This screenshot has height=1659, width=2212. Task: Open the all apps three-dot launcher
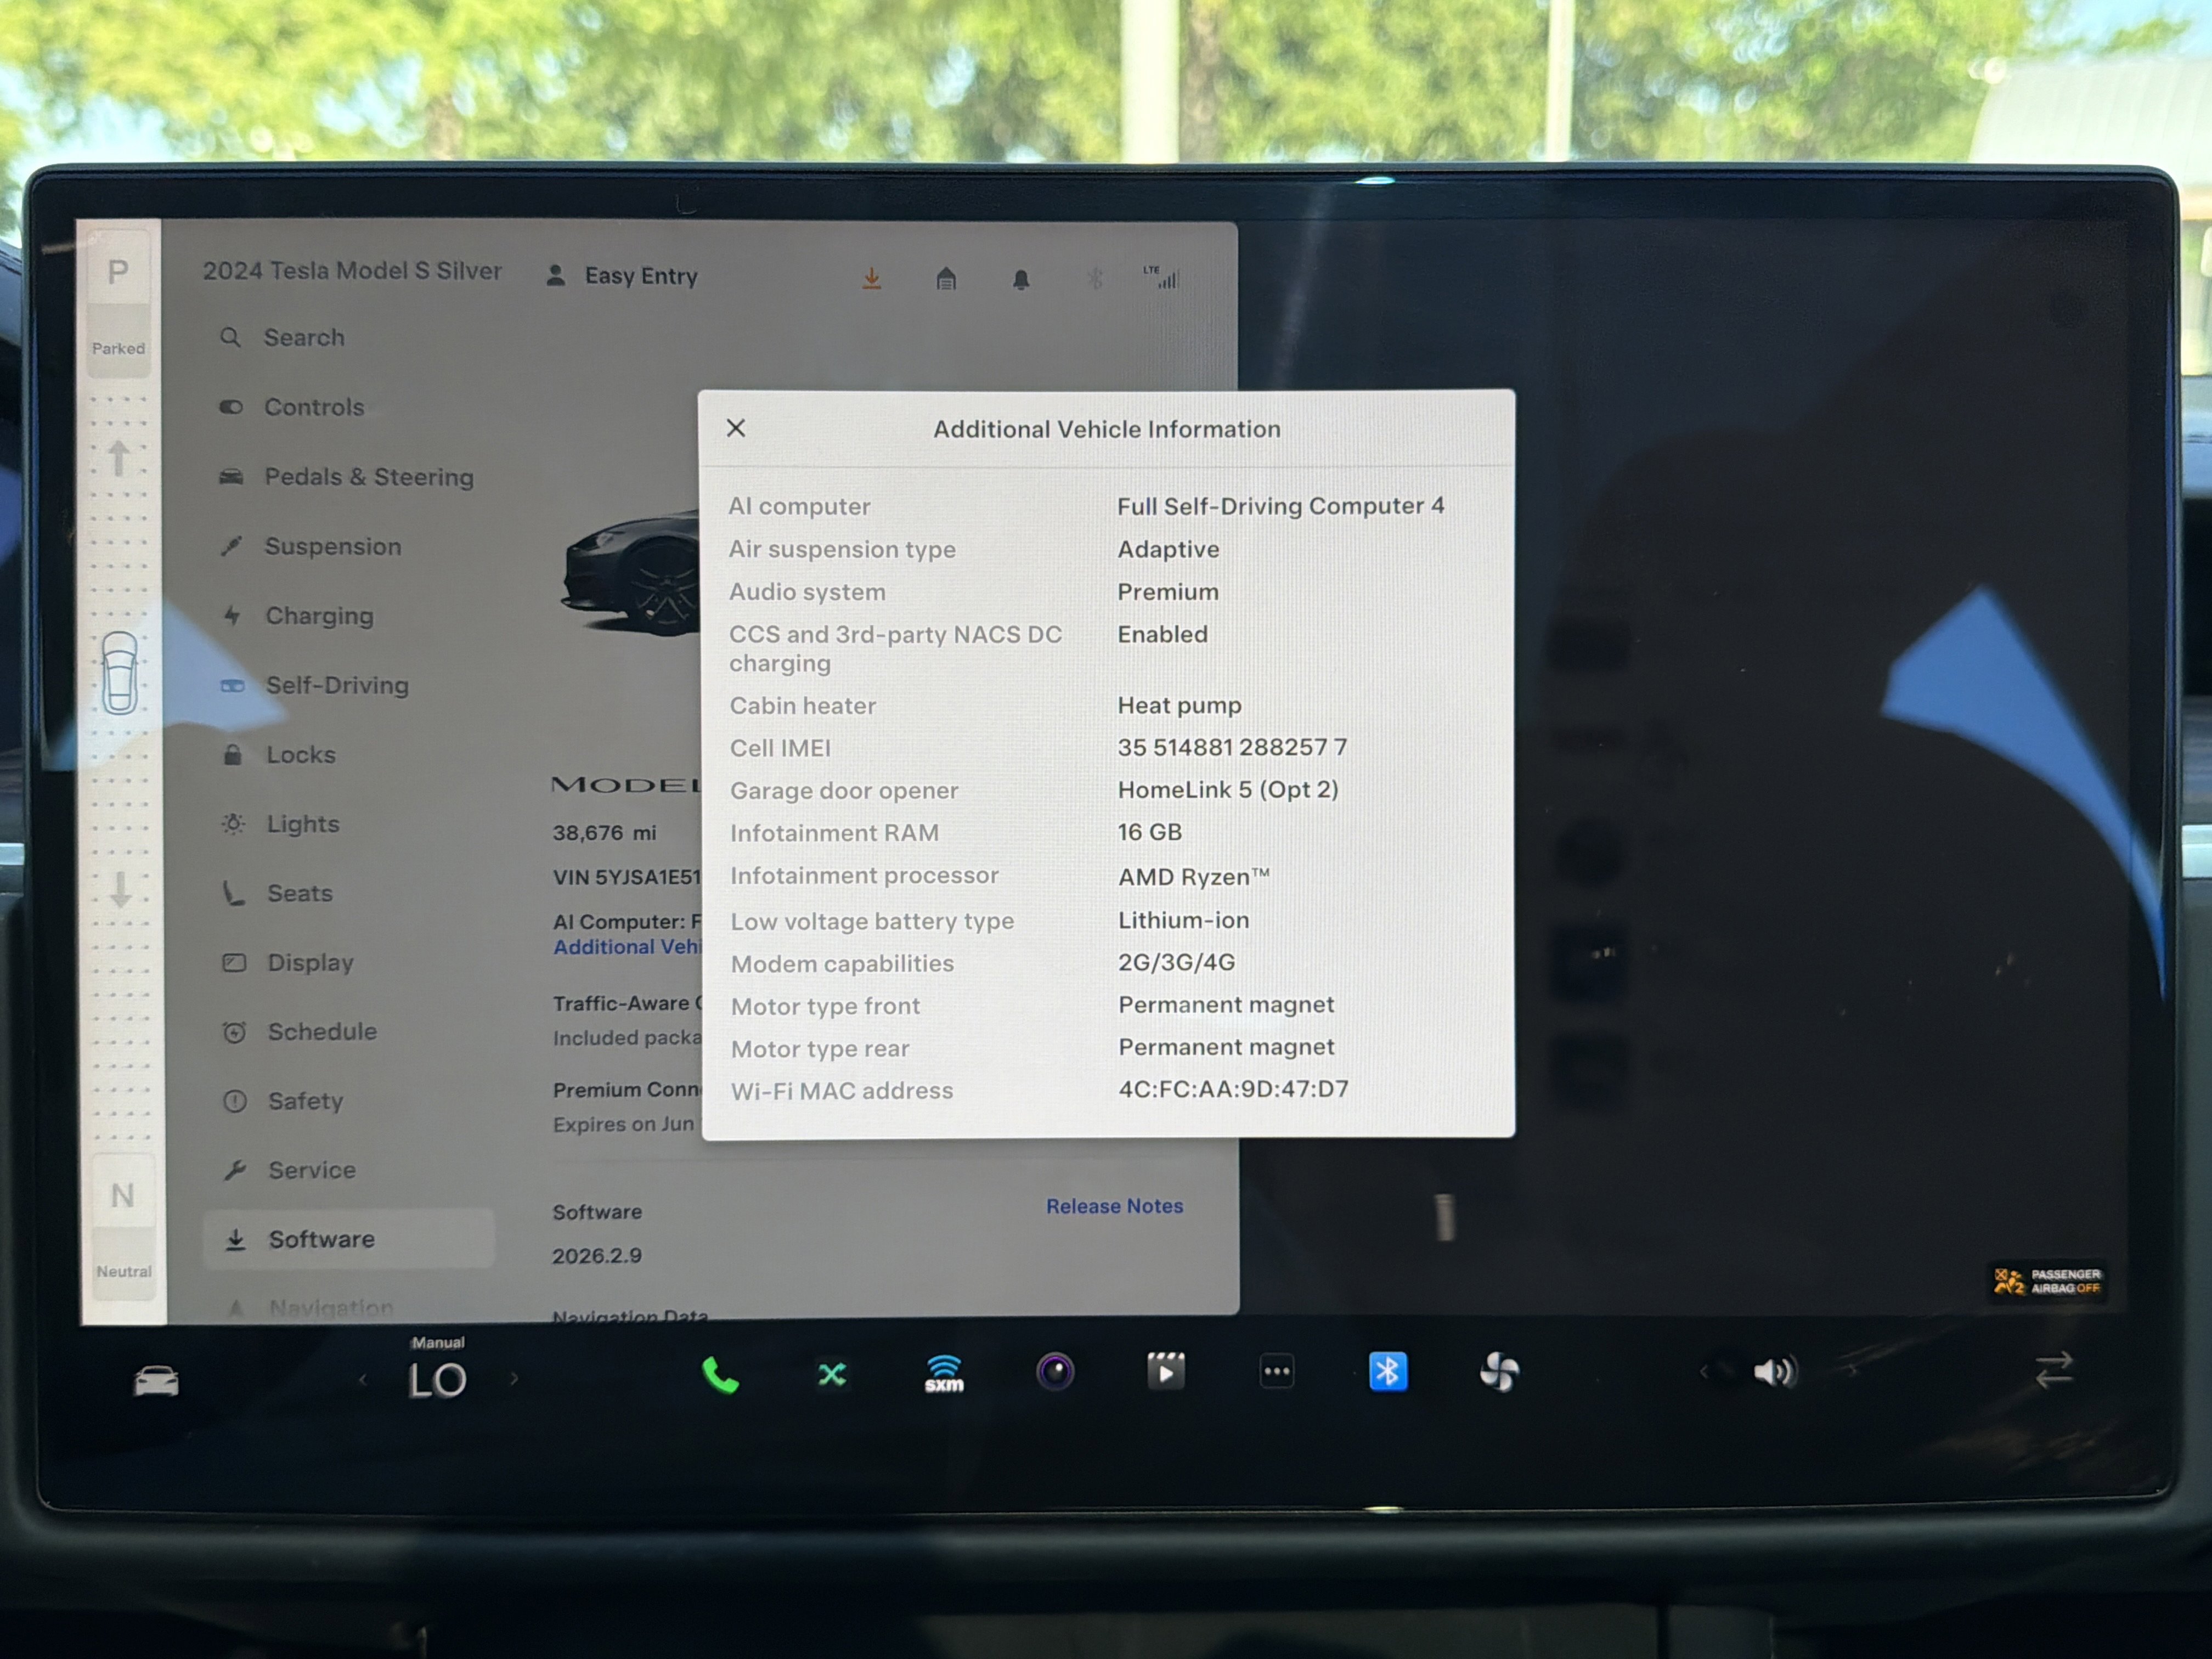(x=1277, y=1371)
